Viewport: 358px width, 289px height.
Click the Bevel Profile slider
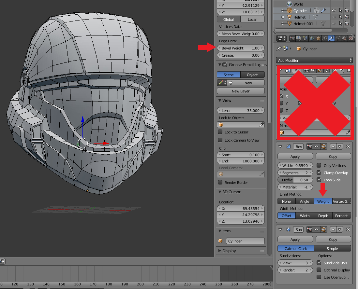coord(295,180)
